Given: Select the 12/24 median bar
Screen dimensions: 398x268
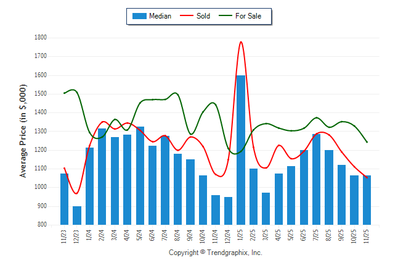Looking at the screenshot, I should pyautogui.click(x=228, y=211).
